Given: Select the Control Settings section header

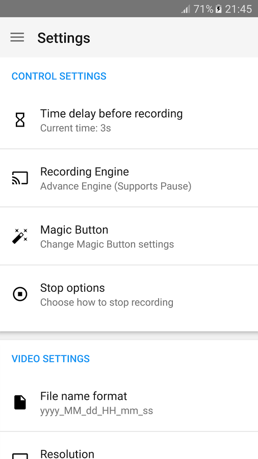Looking at the screenshot, I should tap(59, 76).
